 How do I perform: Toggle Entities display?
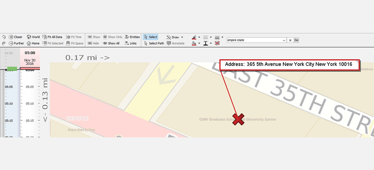(x=132, y=37)
